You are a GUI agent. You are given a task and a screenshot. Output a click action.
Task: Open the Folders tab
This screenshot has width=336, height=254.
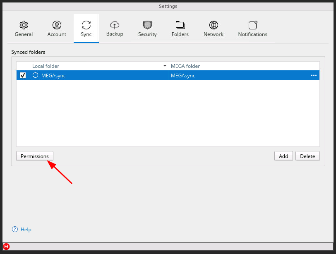[180, 29]
